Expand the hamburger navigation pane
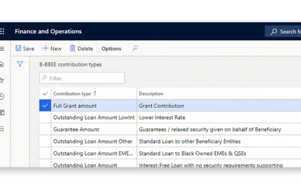The height and width of the screenshot is (189, 301). pyautogui.click(x=2, y=48)
